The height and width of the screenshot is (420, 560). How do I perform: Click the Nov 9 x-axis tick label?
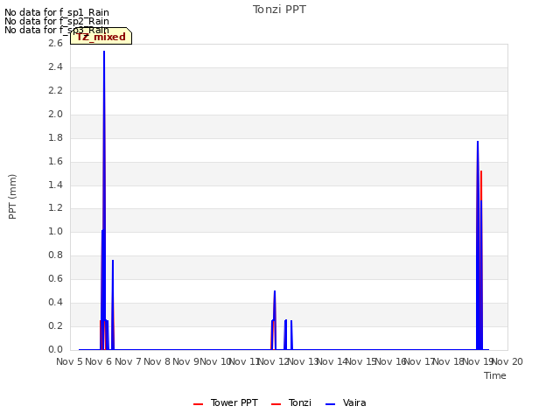[186, 361]
